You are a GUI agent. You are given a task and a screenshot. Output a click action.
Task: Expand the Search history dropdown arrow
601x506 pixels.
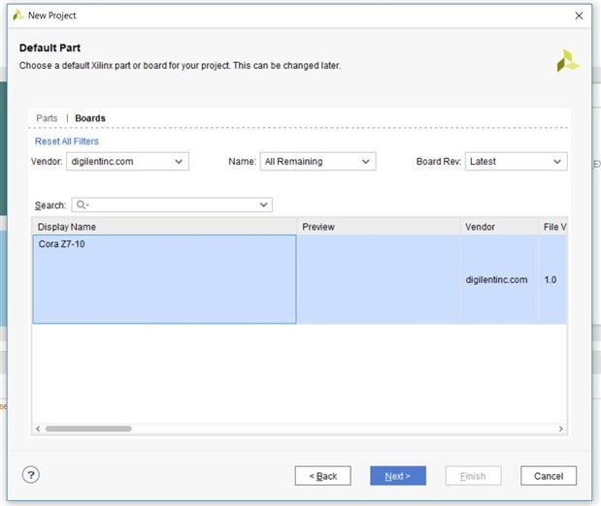coord(263,206)
